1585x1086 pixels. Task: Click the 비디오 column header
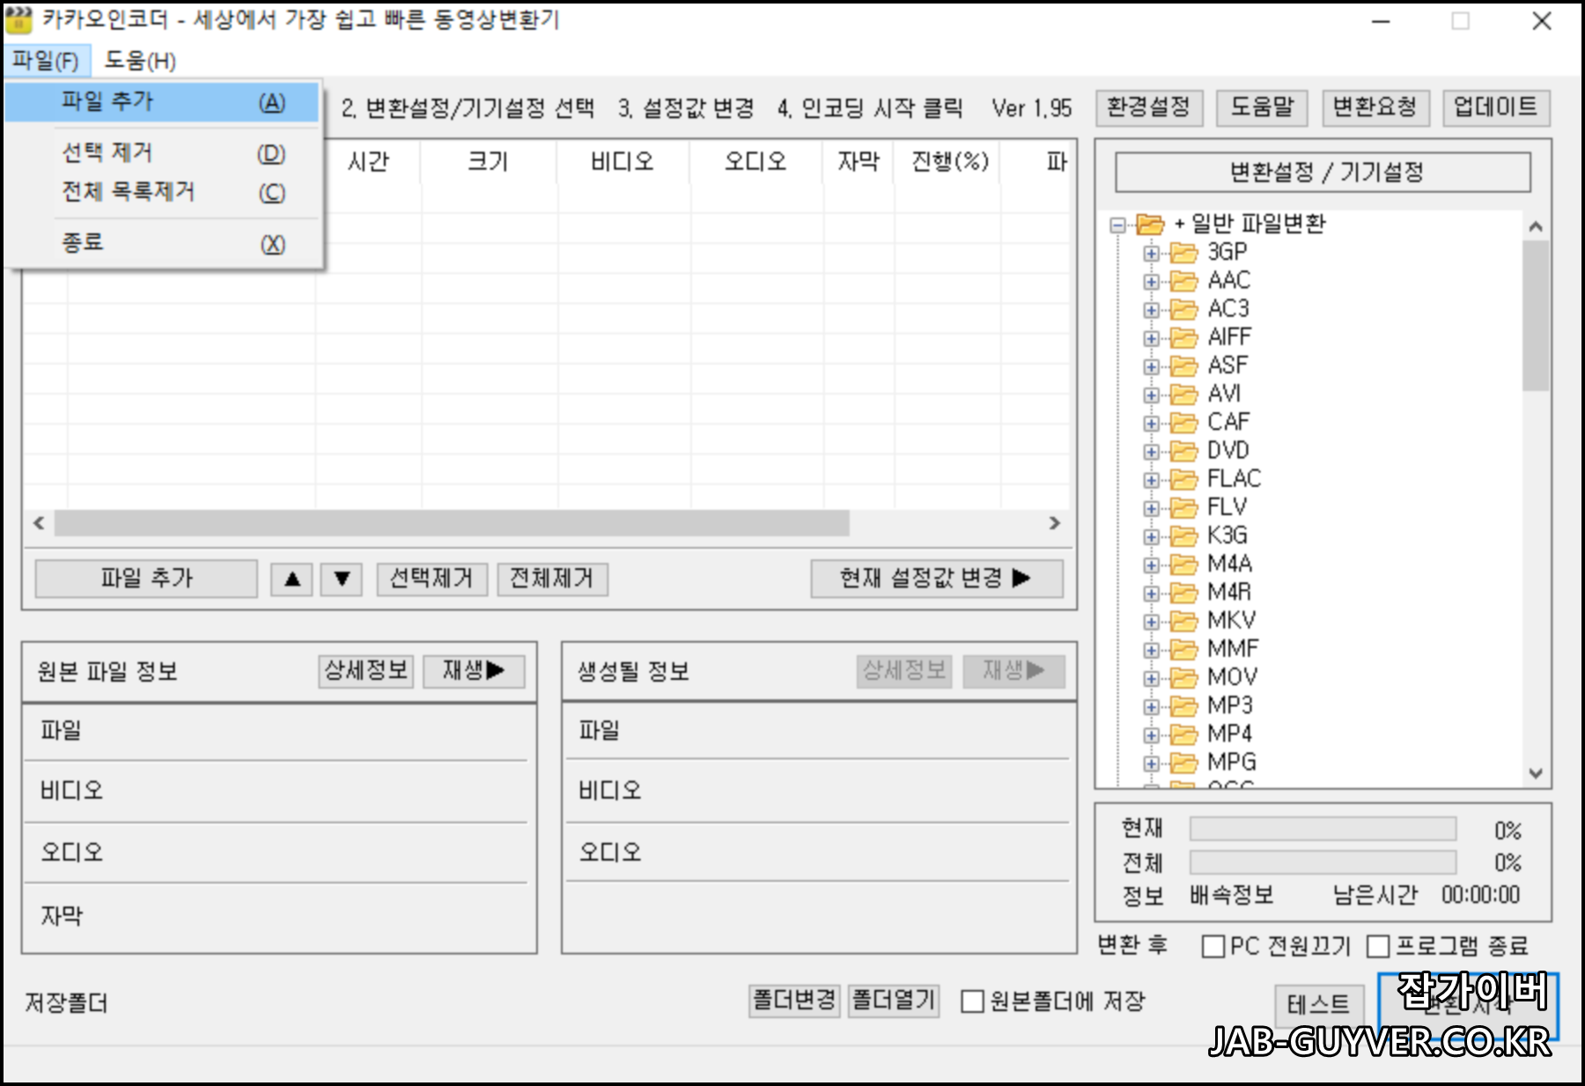(623, 162)
